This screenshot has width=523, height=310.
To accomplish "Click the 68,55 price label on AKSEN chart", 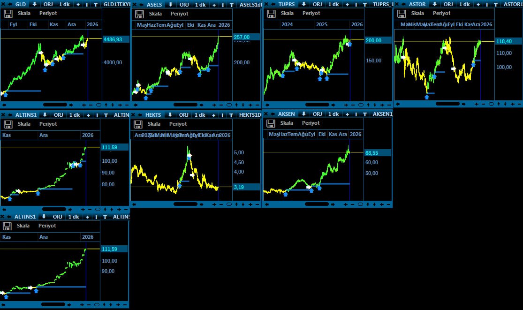I will [378, 153].
